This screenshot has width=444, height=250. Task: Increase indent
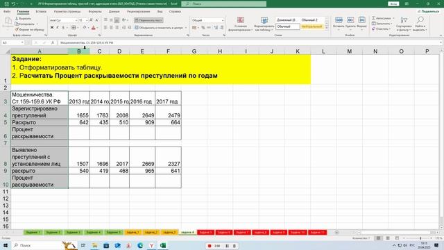click(x=130, y=28)
